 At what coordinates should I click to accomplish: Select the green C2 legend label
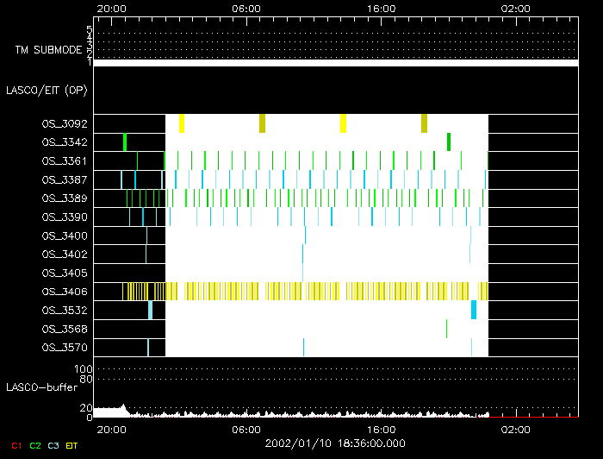34,445
